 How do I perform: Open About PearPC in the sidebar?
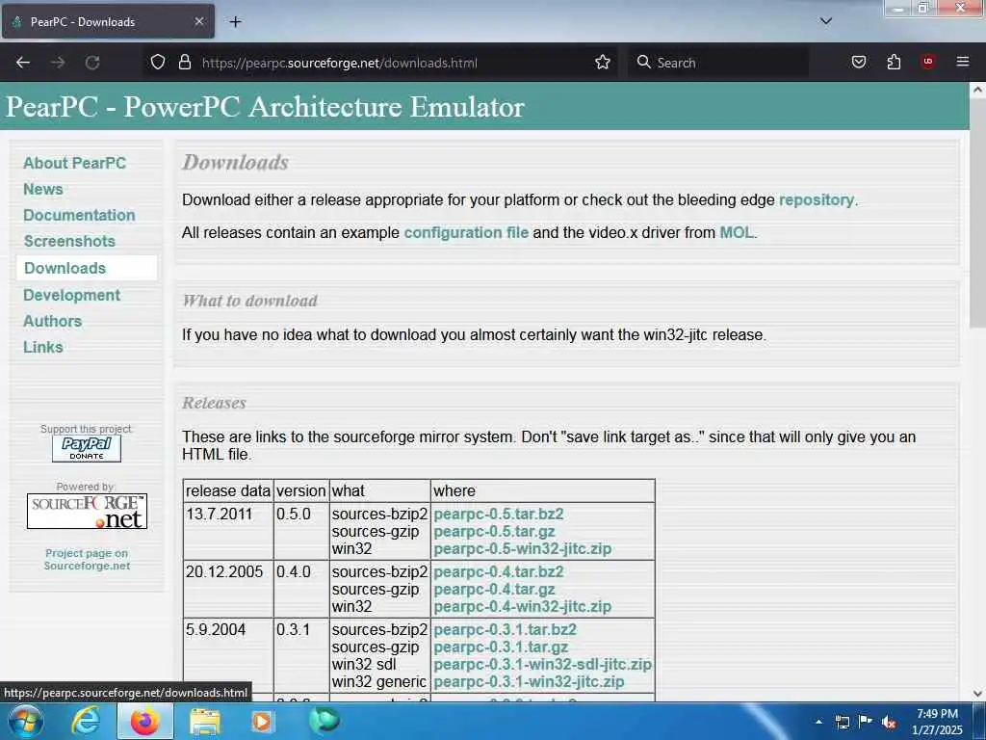[x=75, y=163]
